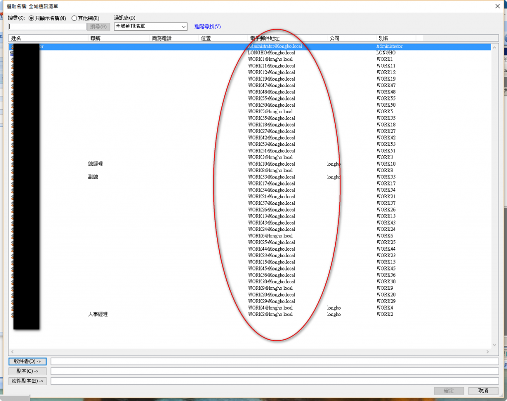Click the horizontal scroll left arrow
Screen dimensions: 507x401
(12, 352)
